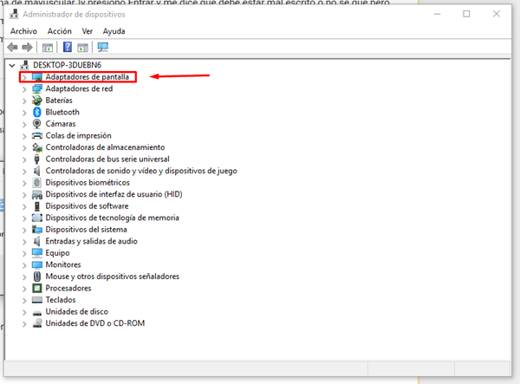This screenshot has width=520, height=384.
Task: Select the Unidades de disco label
Action: 76,312
